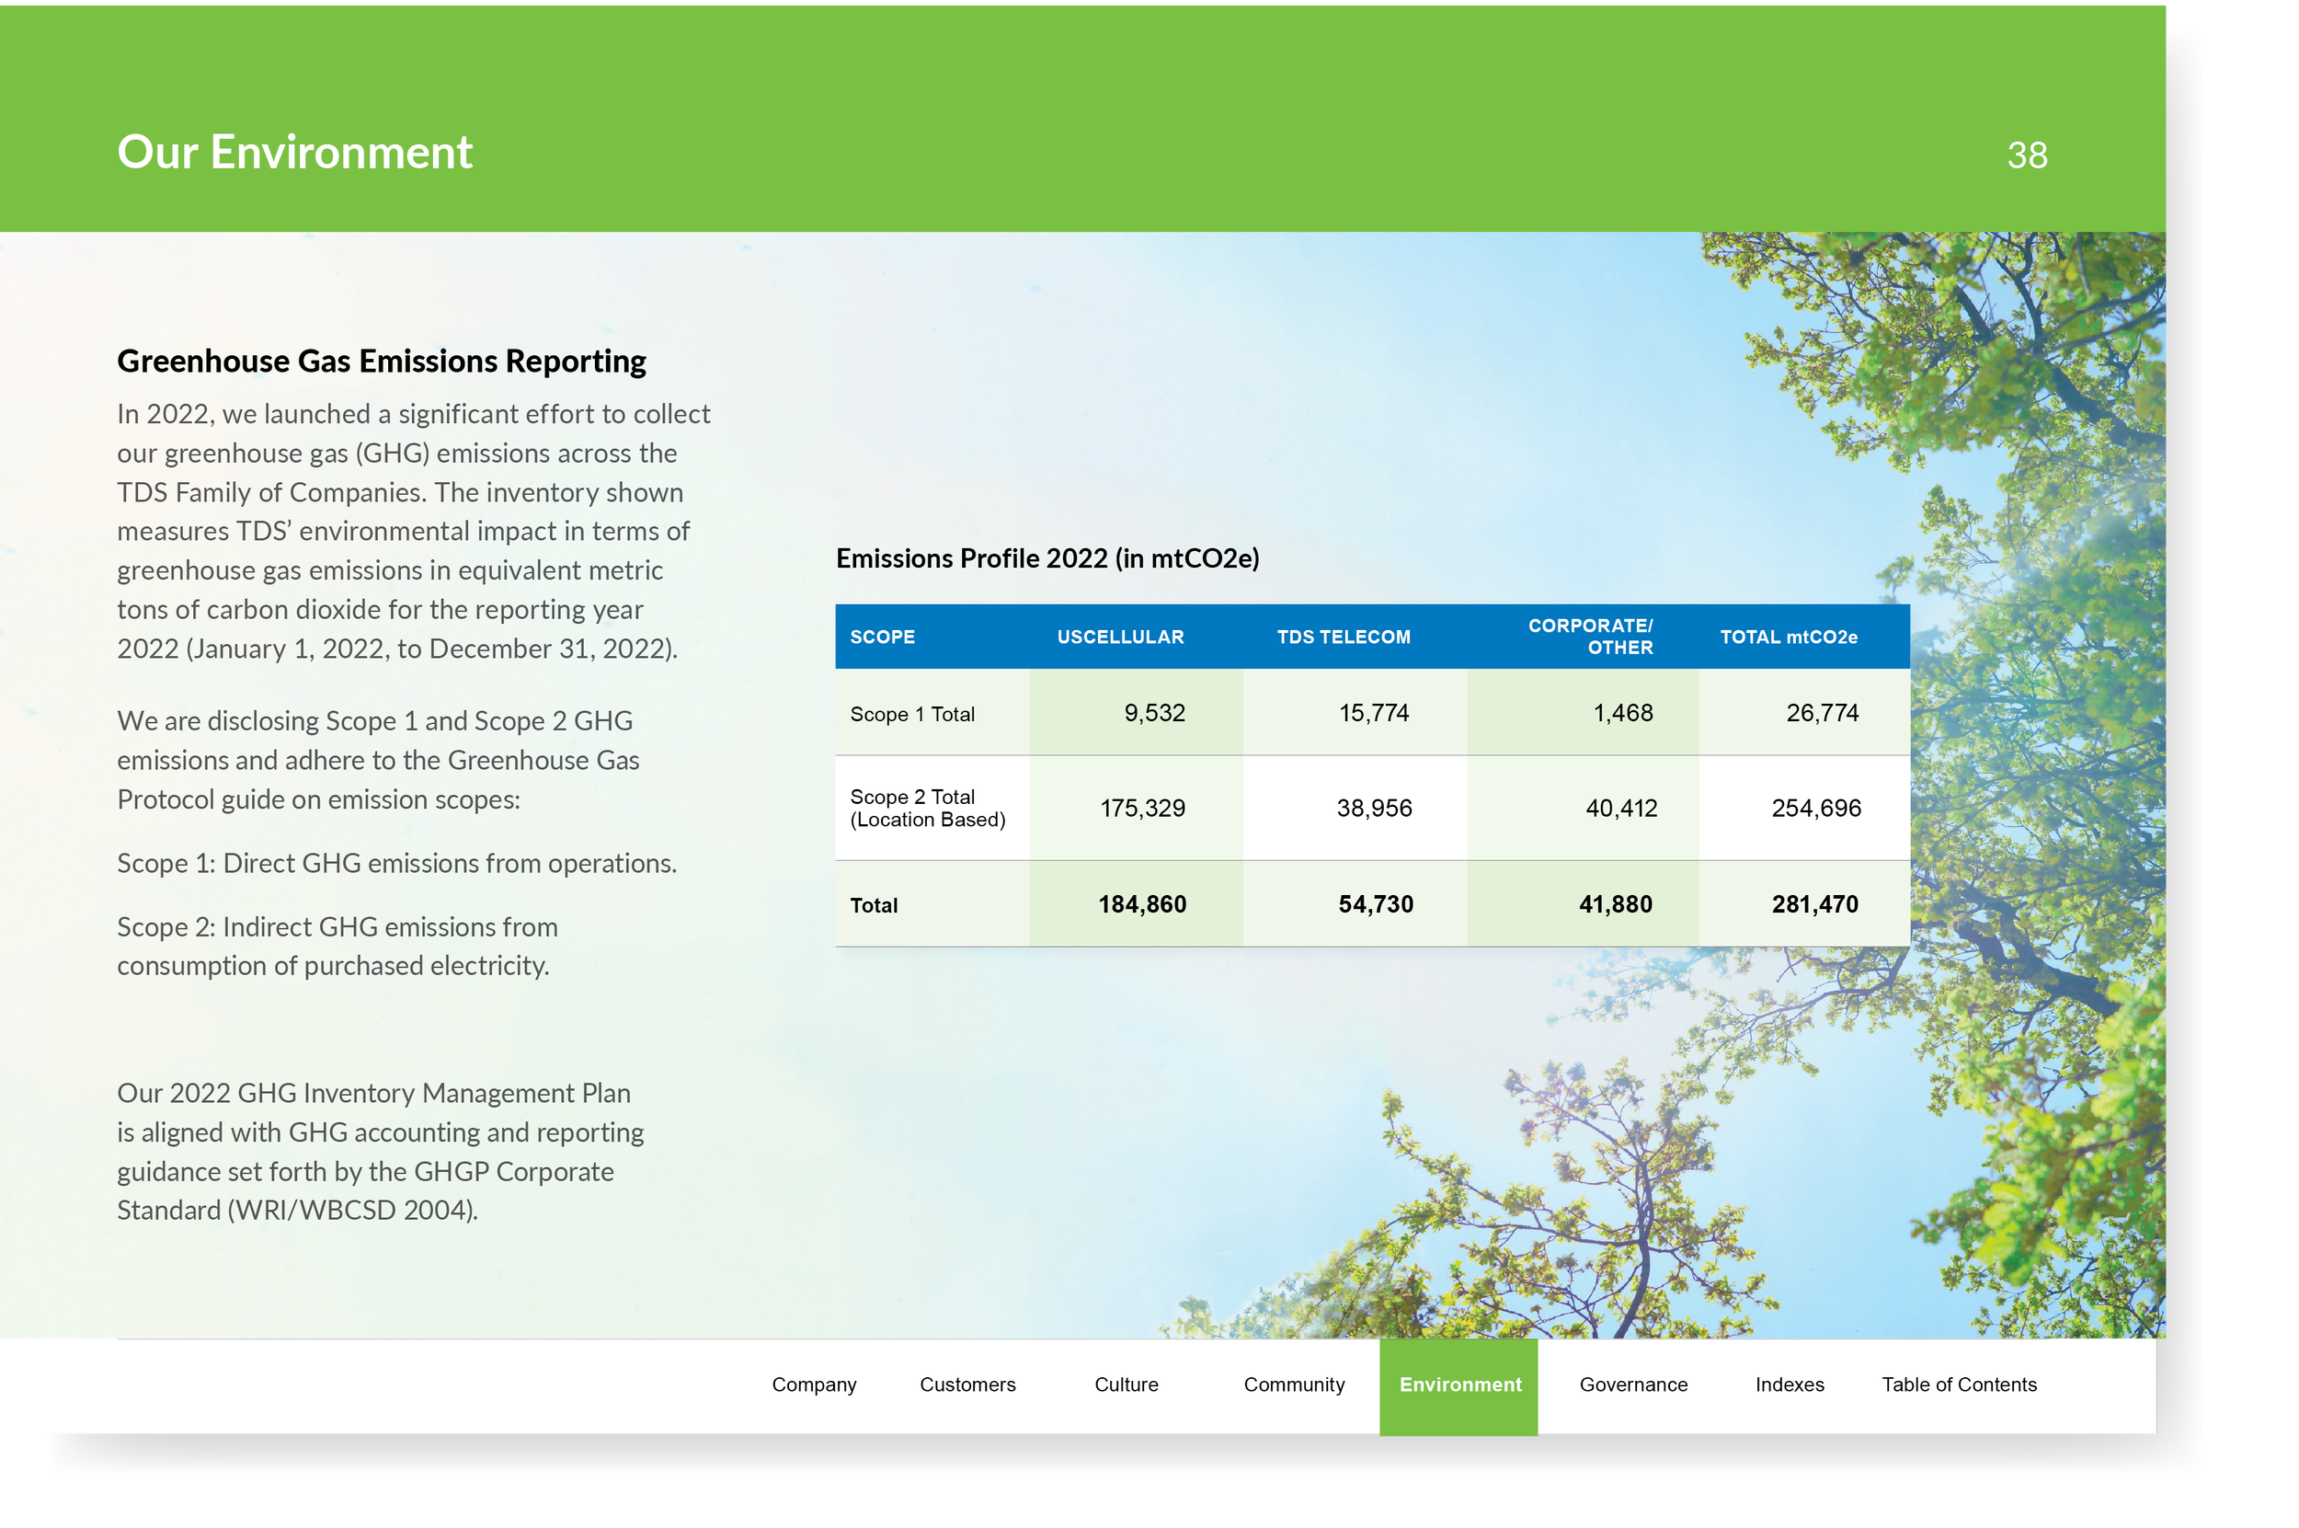Viewport: 2299px width, 1528px height.
Task: Click the TOTAL mtCO2e column header
Action: [x=1788, y=637]
